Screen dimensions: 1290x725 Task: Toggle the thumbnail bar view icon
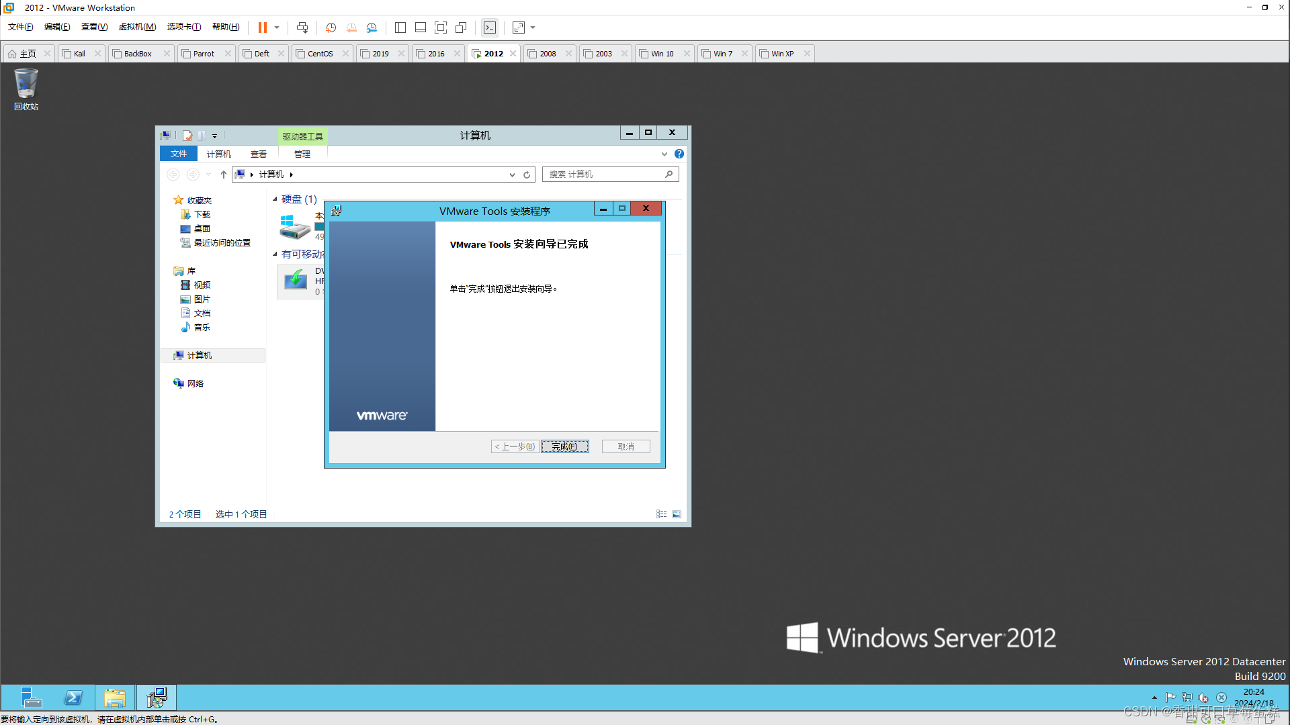click(x=421, y=28)
